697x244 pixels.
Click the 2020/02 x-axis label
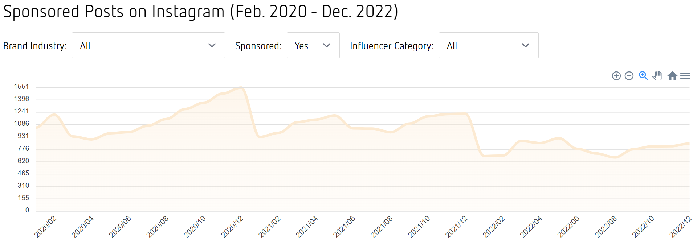(45, 227)
